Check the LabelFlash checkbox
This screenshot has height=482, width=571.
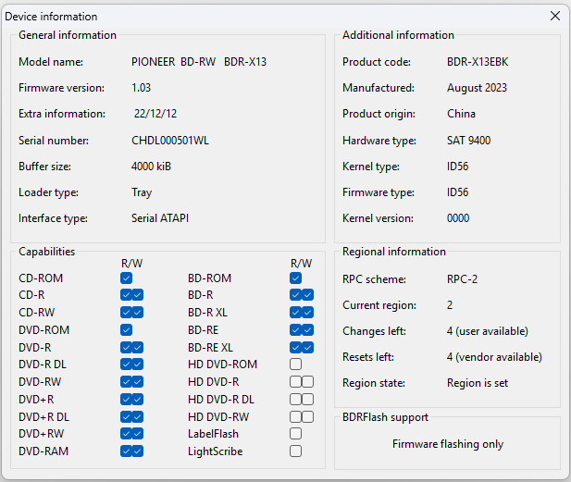point(296,434)
